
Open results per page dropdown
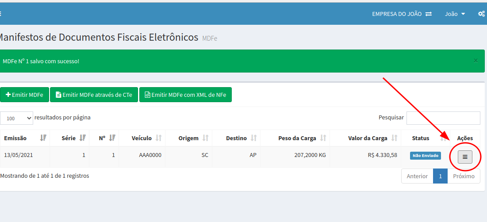[16, 118]
